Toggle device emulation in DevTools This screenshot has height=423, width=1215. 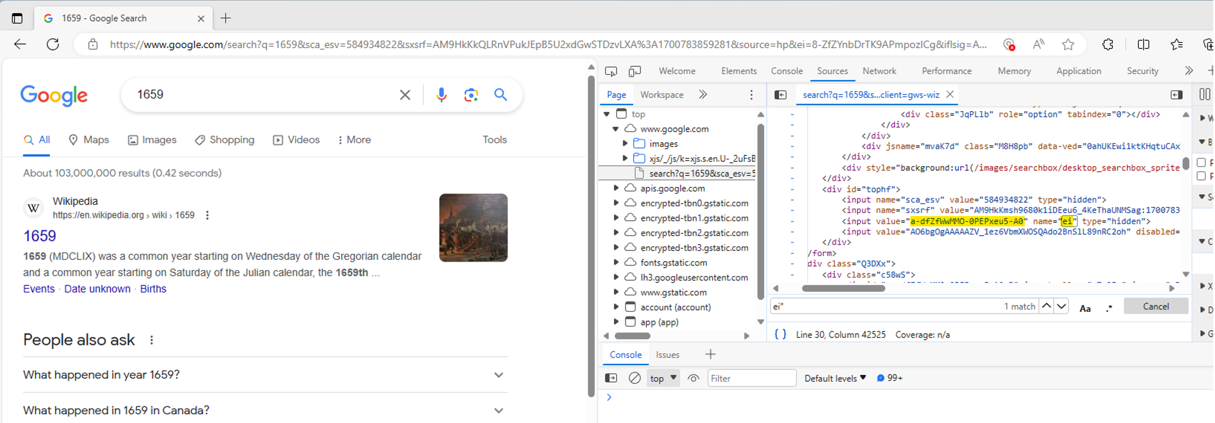634,71
